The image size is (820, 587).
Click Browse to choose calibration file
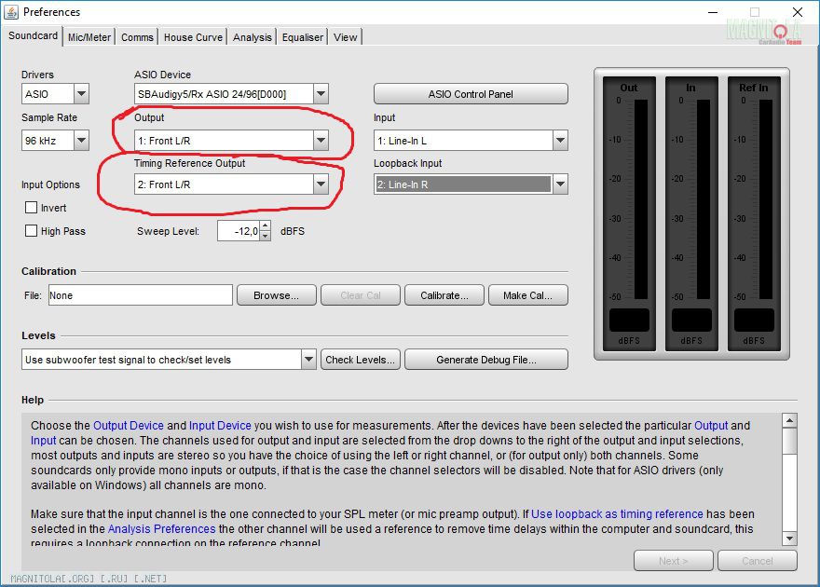(x=276, y=295)
